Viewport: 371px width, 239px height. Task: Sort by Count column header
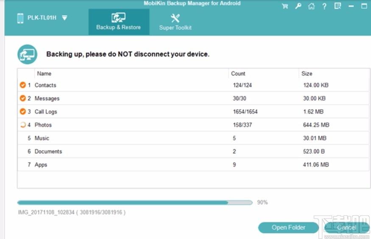238,74
